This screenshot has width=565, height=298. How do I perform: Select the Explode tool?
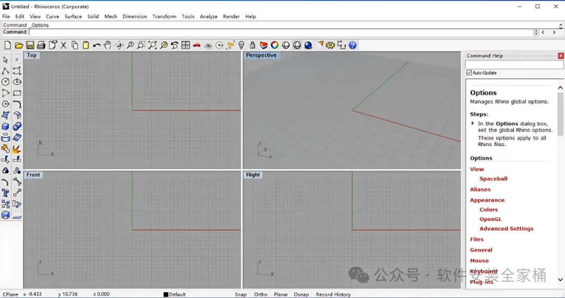tap(17, 149)
